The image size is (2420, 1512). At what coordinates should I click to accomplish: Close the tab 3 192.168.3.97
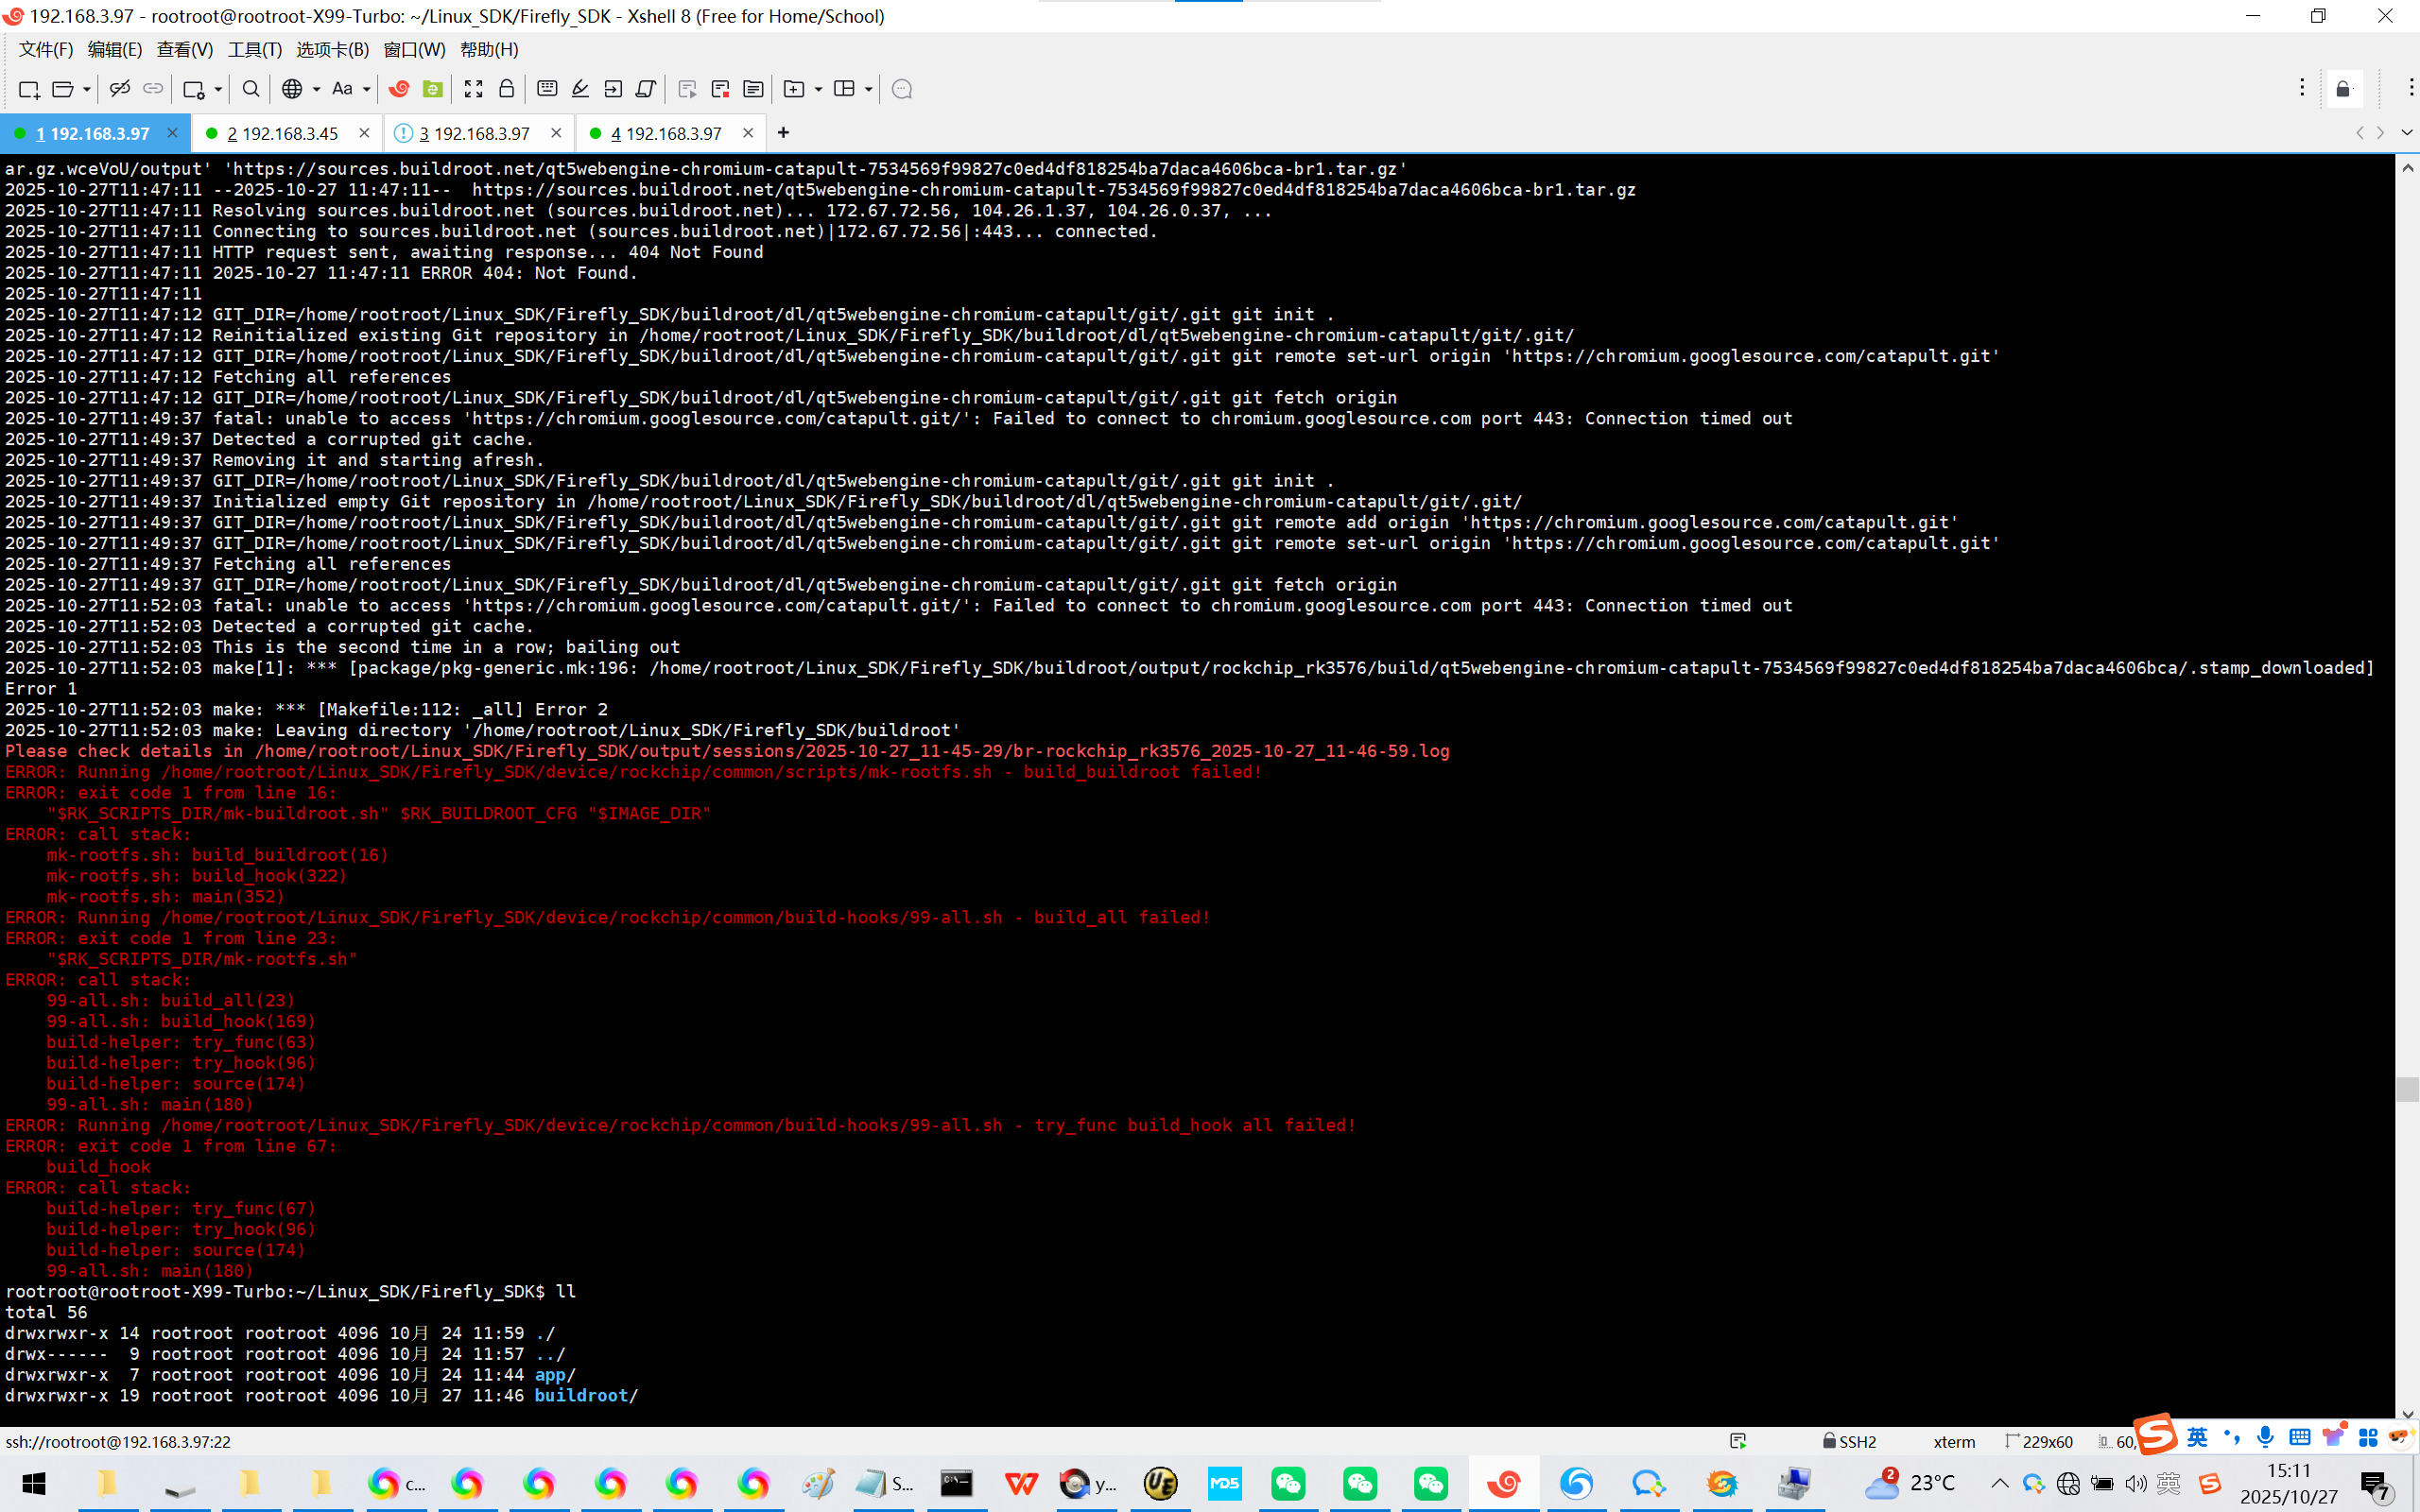pyautogui.click(x=556, y=133)
